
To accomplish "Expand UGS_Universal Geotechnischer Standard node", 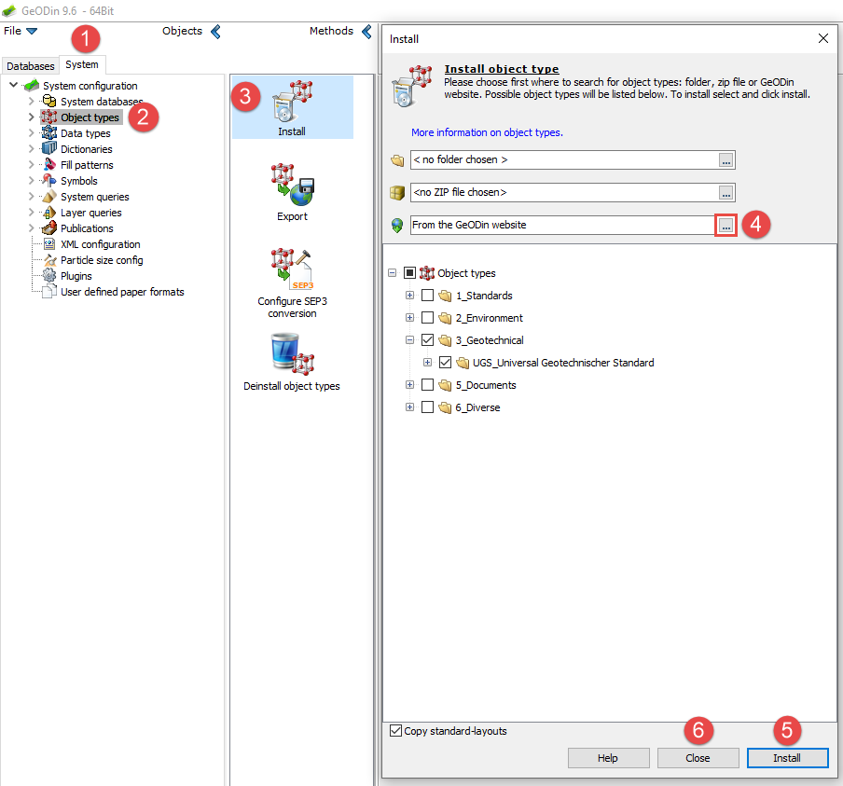I will (x=427, y=363).
